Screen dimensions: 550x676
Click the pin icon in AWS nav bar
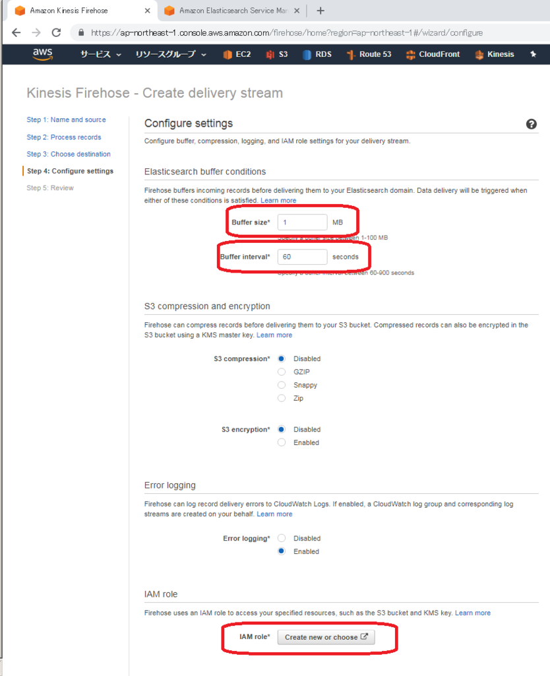pyautogui.click(x=534, y=54)
